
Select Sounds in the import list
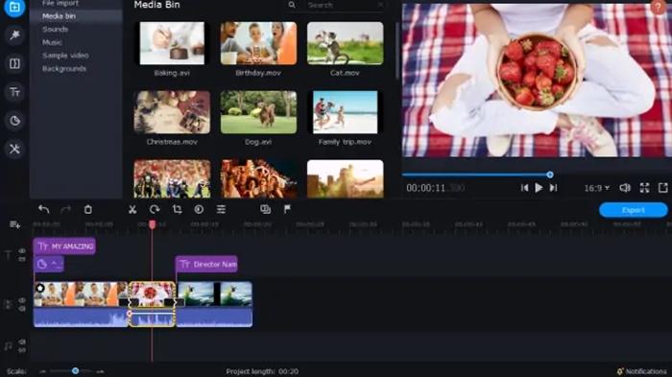click(56, 30)
